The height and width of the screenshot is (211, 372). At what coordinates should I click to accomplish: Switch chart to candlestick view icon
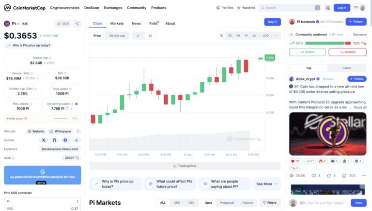coord(150,36)
